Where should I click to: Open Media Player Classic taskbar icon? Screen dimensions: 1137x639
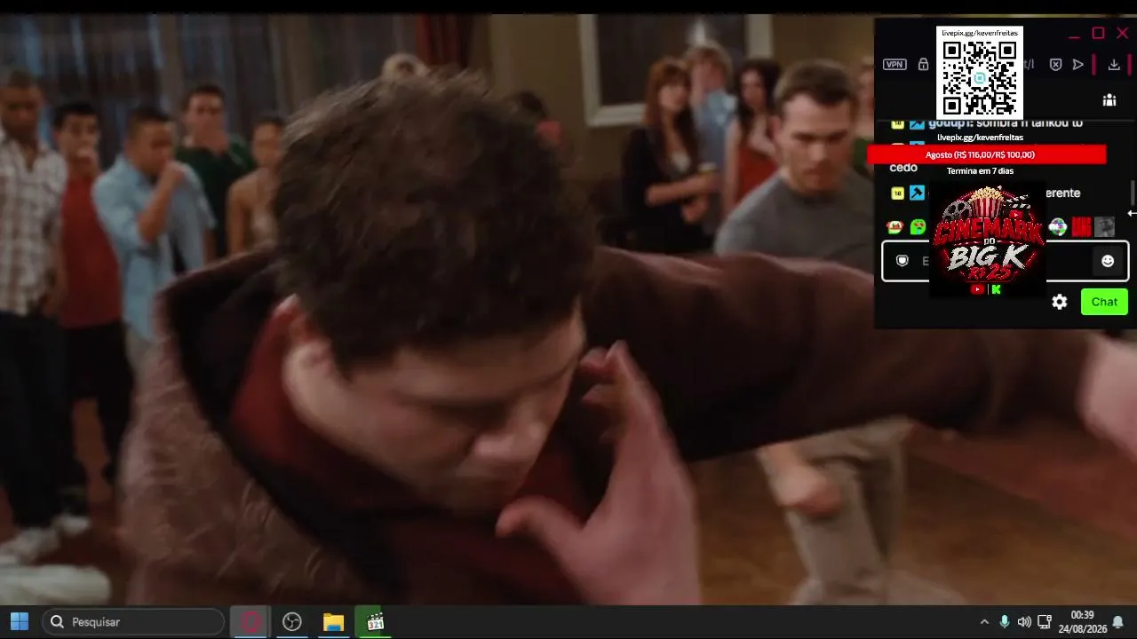(375, 622)
